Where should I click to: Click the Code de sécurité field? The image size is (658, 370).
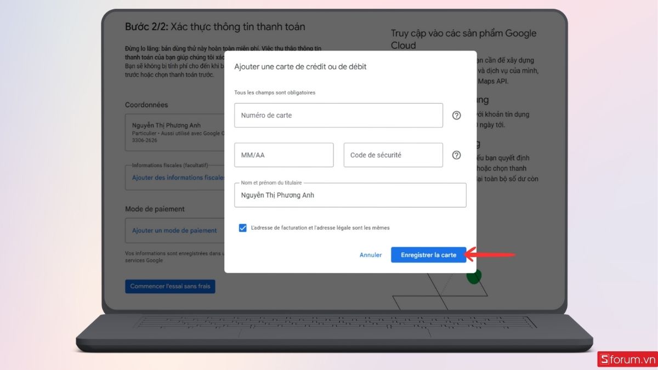click(x=393, y=155)
